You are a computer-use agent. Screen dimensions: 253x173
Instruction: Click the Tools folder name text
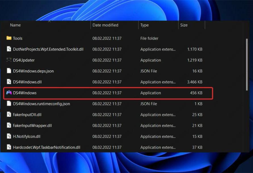(18, 38)
